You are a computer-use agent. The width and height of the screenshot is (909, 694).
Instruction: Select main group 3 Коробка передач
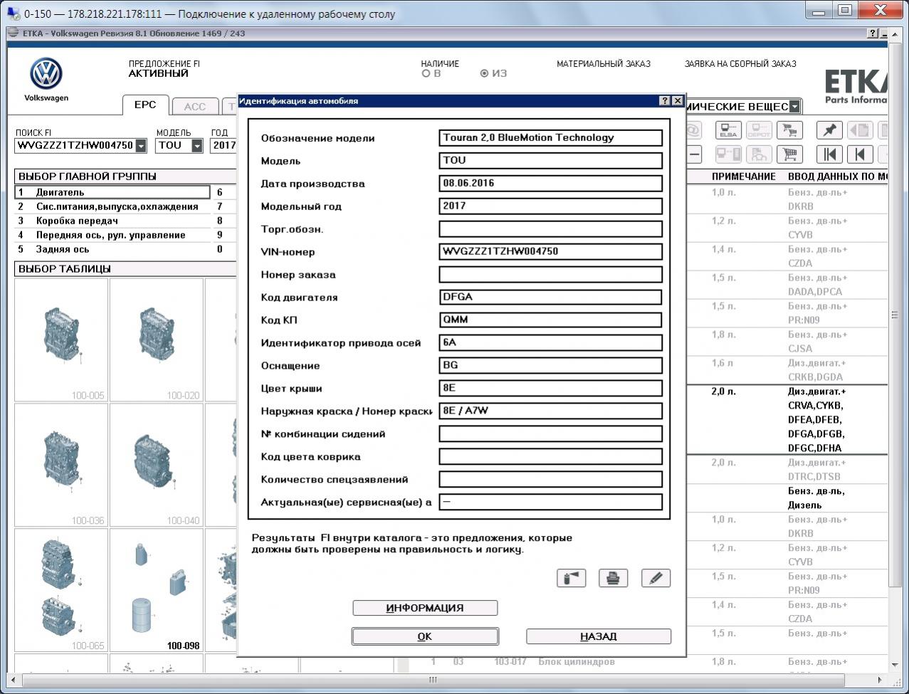coord(112,221)
